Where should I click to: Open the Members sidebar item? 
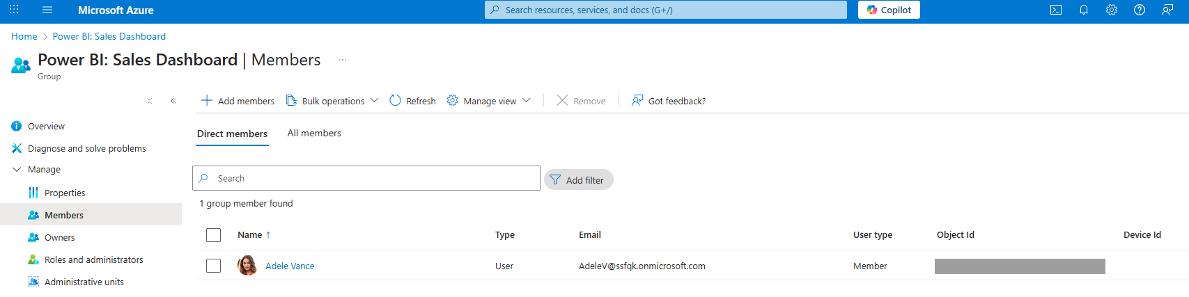(x=91, y=215)
